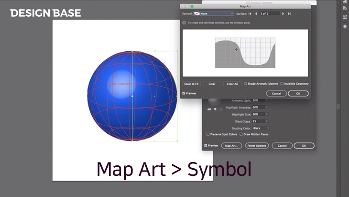Viewport: 349px width, 197px height.
Task: Toggle Invisible Geometry checkbox
Action: 282,84
